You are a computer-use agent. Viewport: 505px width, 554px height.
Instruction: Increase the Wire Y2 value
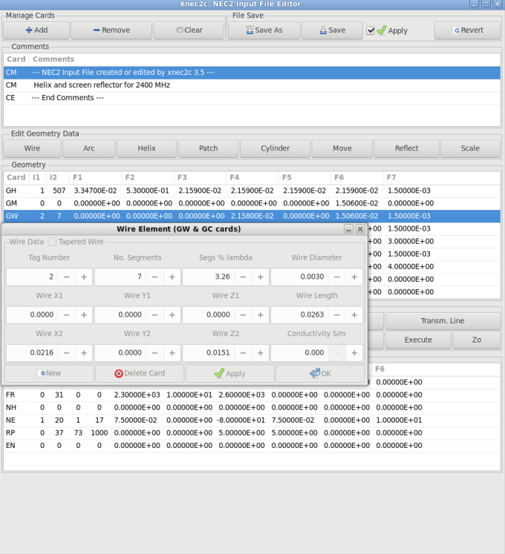[172, 353]
